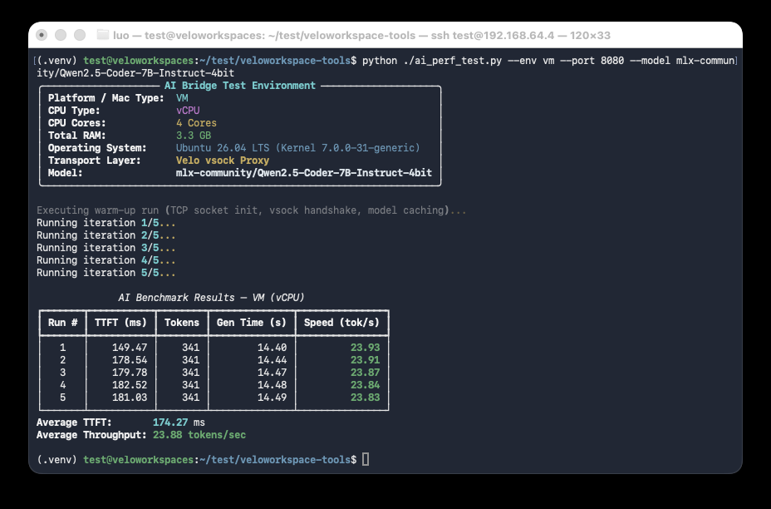Click the 'Transport Layer:' label
The height and width of the screenshot is (509, 771).
[x=95, y=161]
